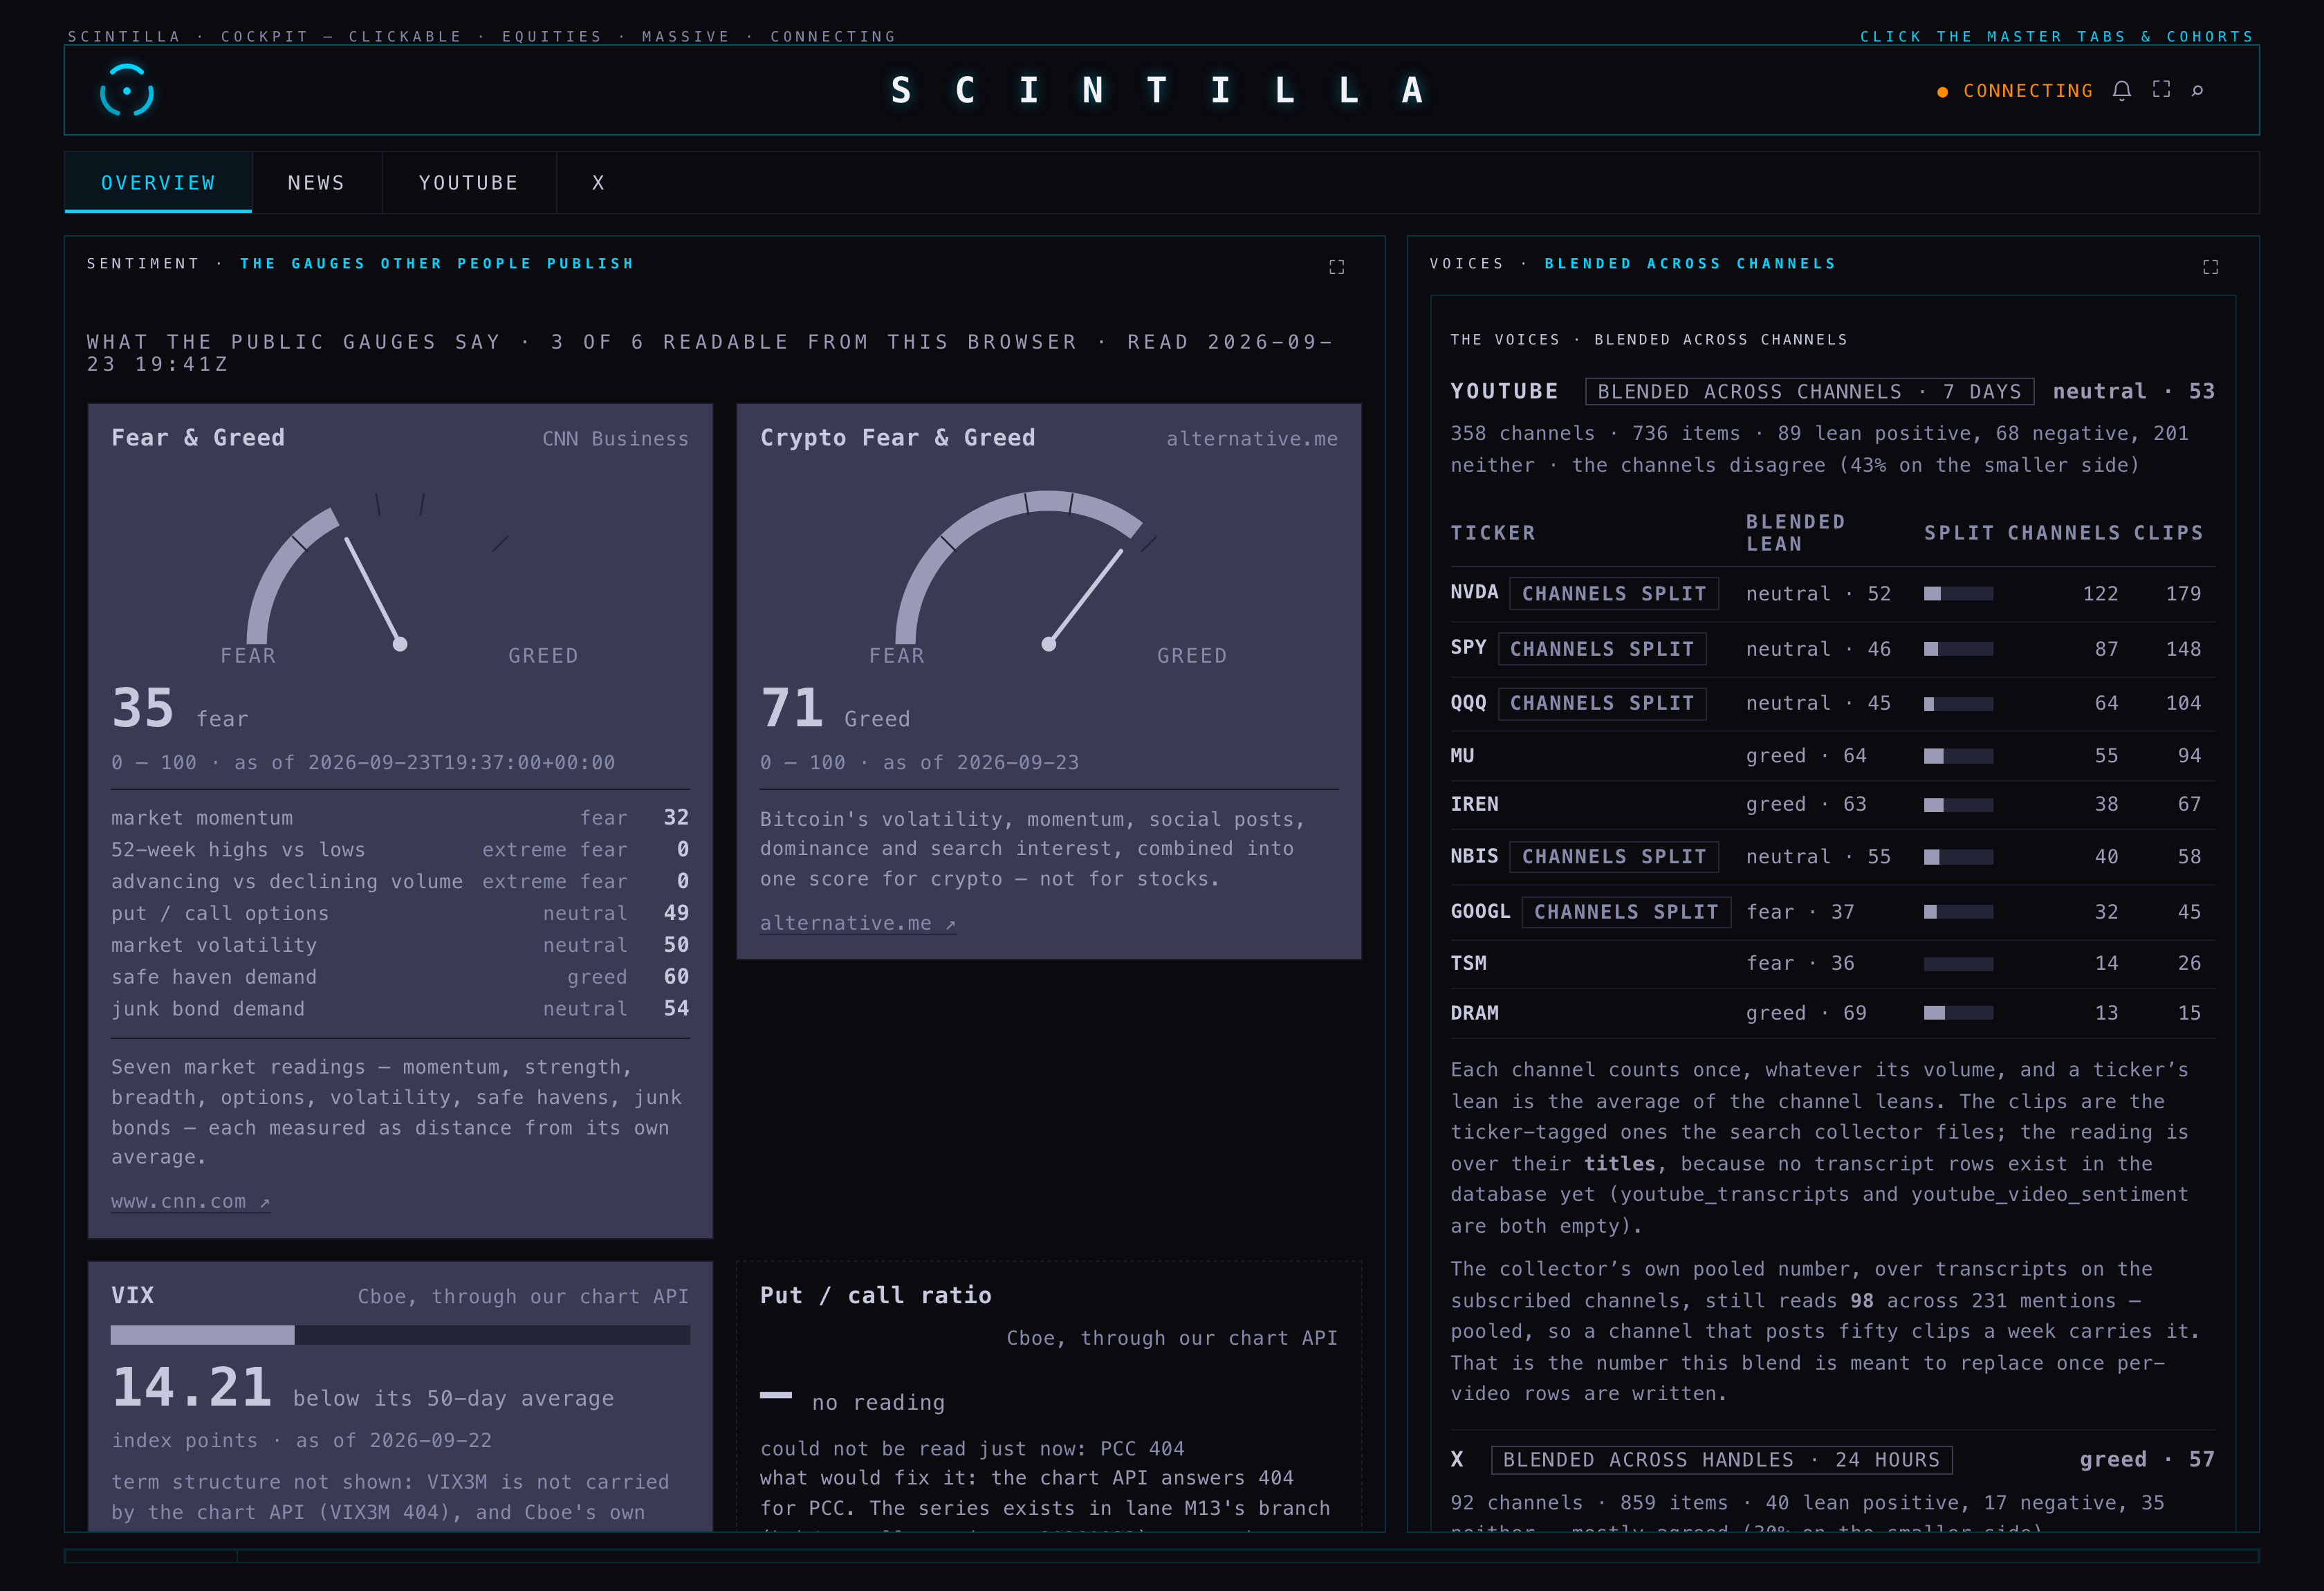Click the IREN 'greed · 63' lean value
This screenshot has width=2324, height=1591.
point(1806,805)
